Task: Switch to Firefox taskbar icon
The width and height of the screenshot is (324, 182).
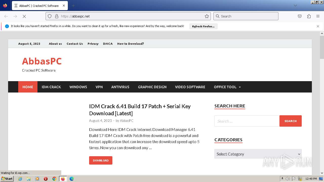Action: (63, 179)
